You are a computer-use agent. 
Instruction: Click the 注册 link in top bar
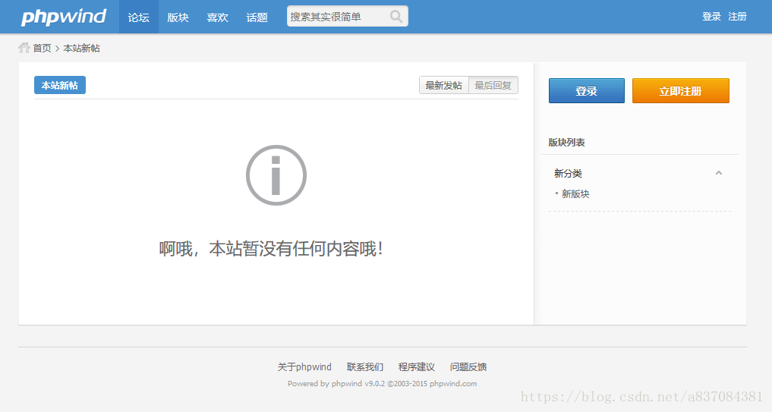pos(737,17)
